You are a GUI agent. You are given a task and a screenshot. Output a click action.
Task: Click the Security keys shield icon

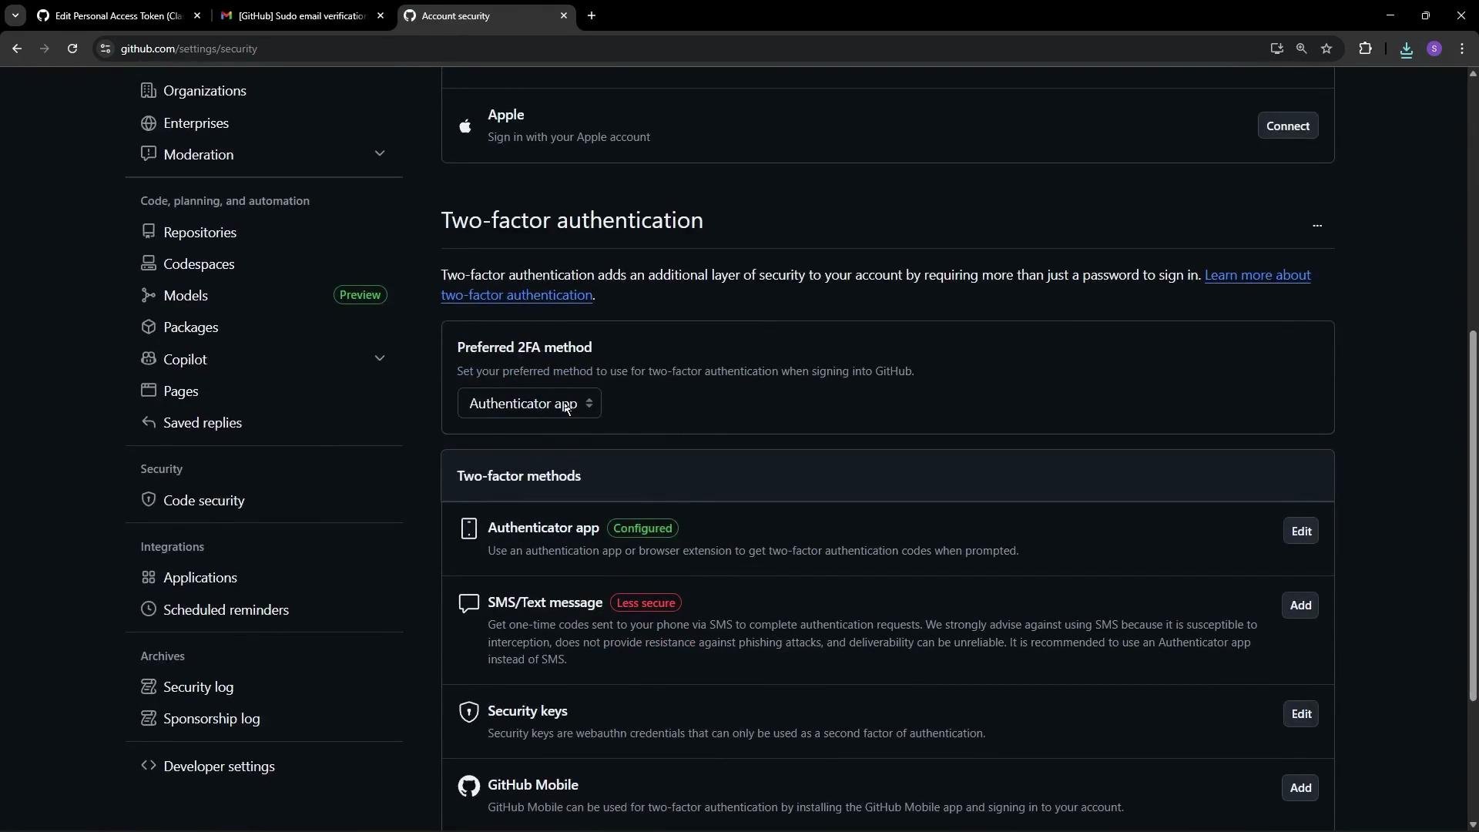468,712
